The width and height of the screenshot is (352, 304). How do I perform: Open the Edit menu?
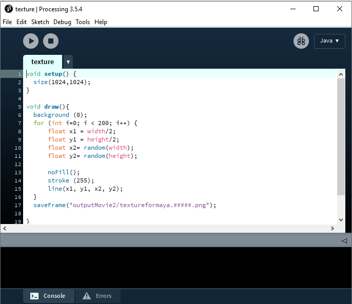coord(22,22)
